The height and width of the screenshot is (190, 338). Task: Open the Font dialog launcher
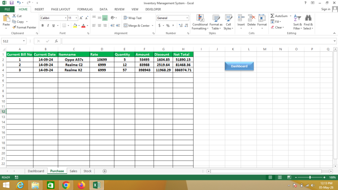88,33
